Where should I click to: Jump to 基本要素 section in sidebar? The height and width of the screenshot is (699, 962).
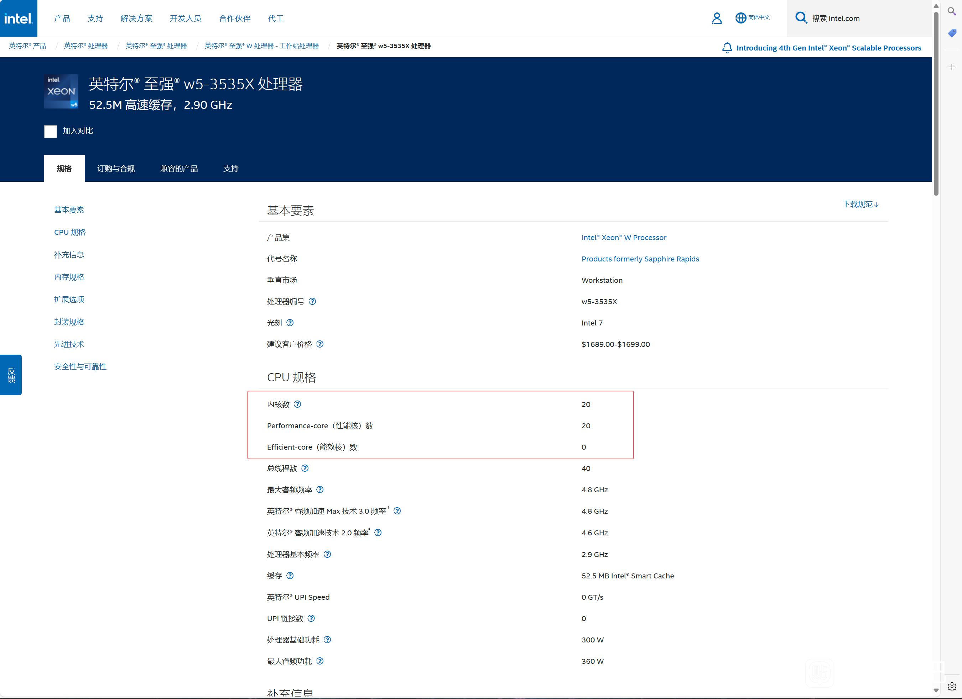pyautogui.click(x=69, y=210)
